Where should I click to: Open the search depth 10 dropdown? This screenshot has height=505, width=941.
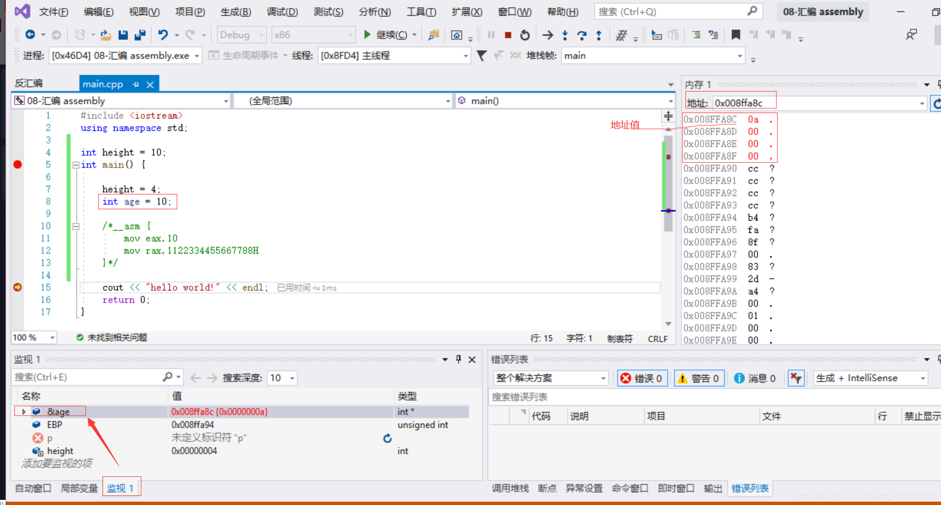(x=282, y=378)
